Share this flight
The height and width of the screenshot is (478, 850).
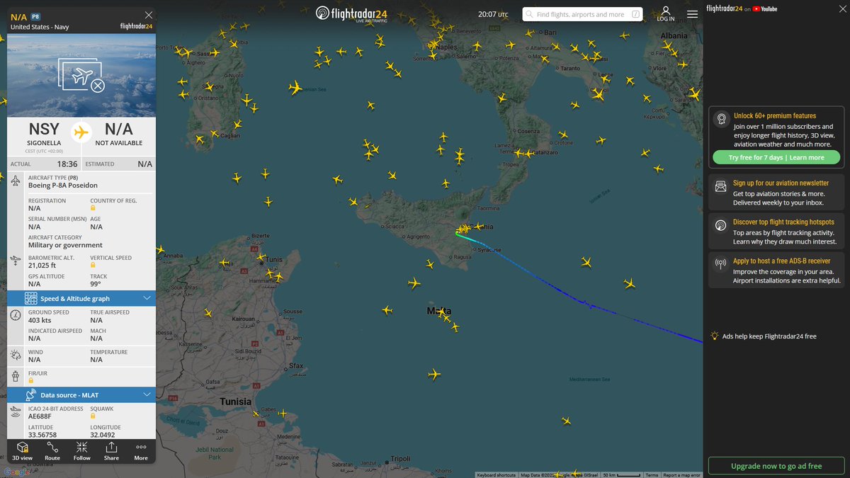[111, 451]
